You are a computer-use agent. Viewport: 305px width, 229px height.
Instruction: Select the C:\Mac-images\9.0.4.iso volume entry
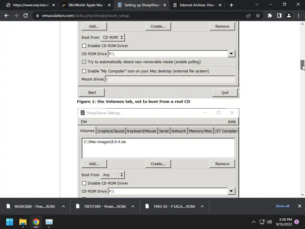105,142
